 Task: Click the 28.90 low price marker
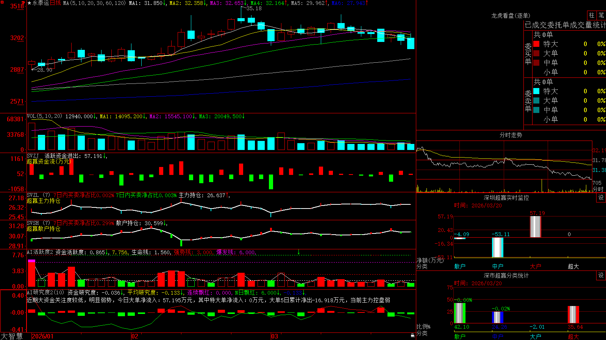click(45, 70)
